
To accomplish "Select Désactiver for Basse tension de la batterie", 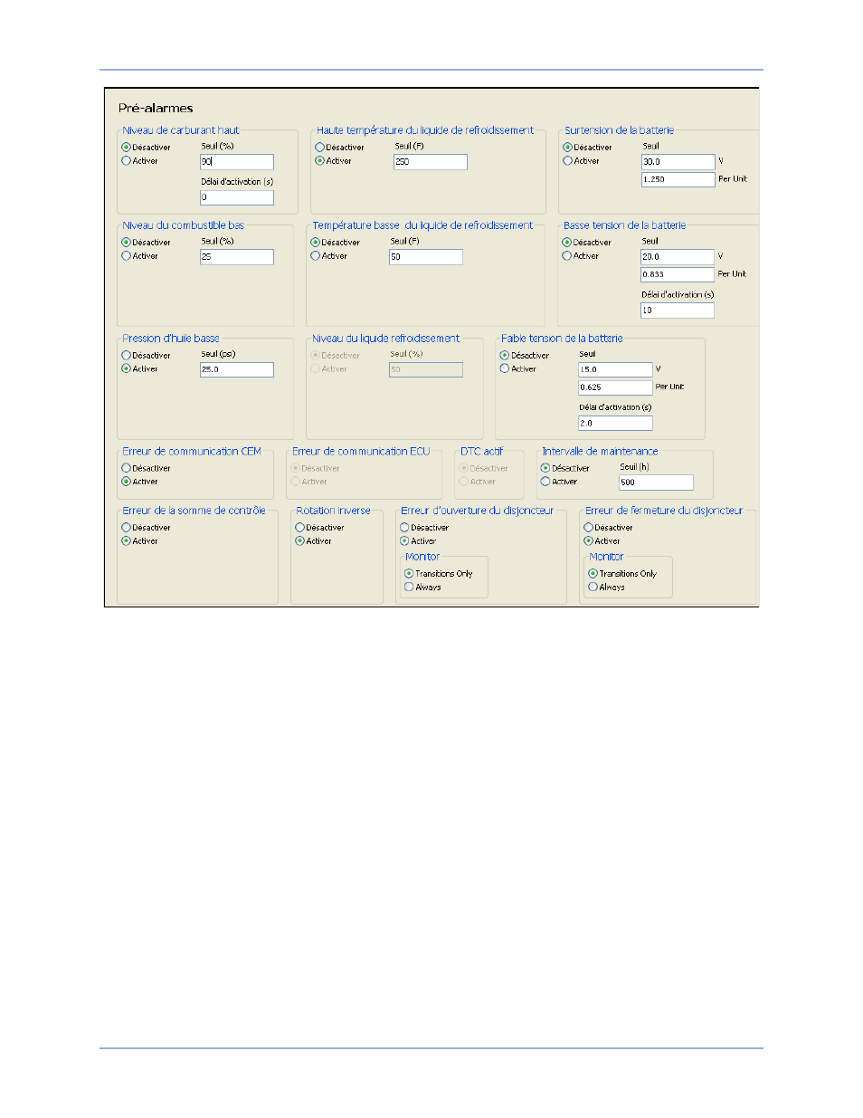I will click(x=566, y=243).
